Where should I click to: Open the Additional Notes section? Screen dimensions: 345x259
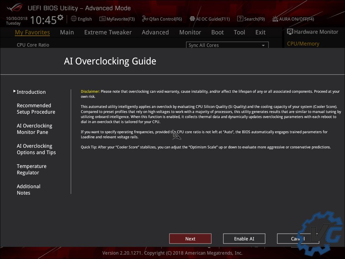(x=28, y=190)
